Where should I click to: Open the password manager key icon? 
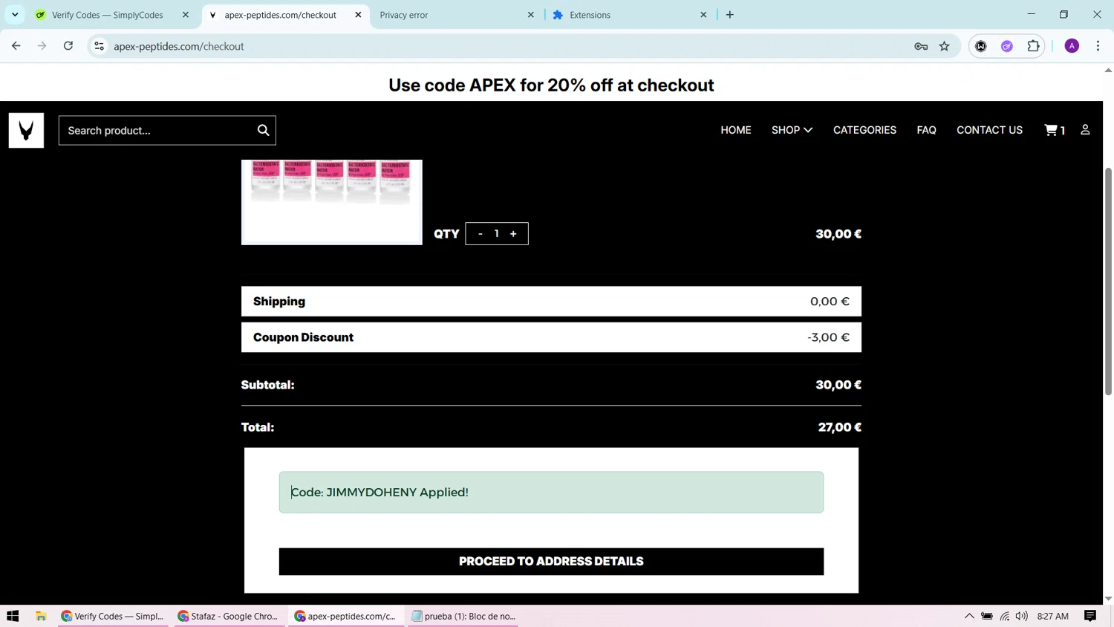[921, 46]
